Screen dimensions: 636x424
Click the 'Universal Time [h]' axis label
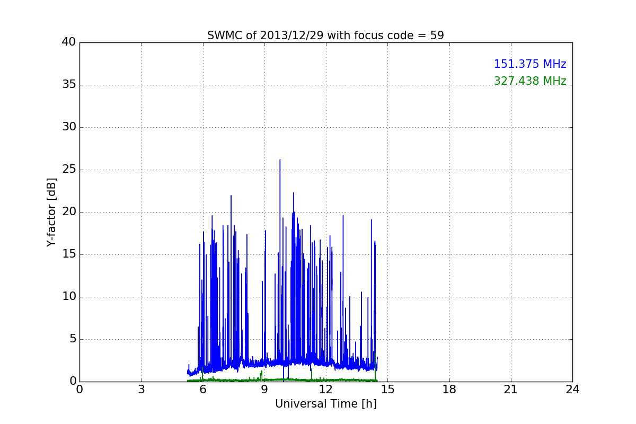point(325,404)
